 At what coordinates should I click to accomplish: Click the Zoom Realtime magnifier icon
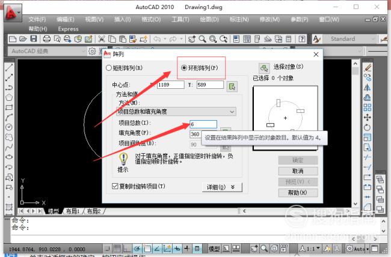pyautogui.click(x=202, y=39)
